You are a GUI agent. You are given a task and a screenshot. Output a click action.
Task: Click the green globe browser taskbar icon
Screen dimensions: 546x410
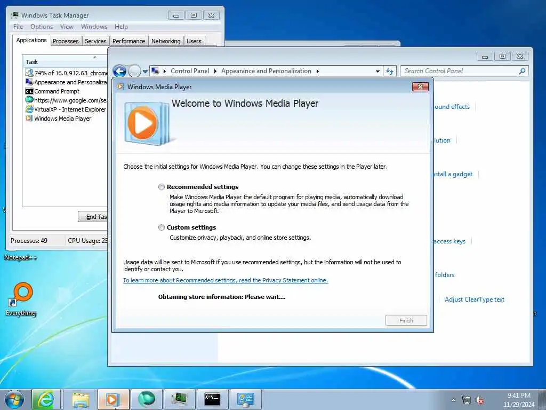(146, 399)
